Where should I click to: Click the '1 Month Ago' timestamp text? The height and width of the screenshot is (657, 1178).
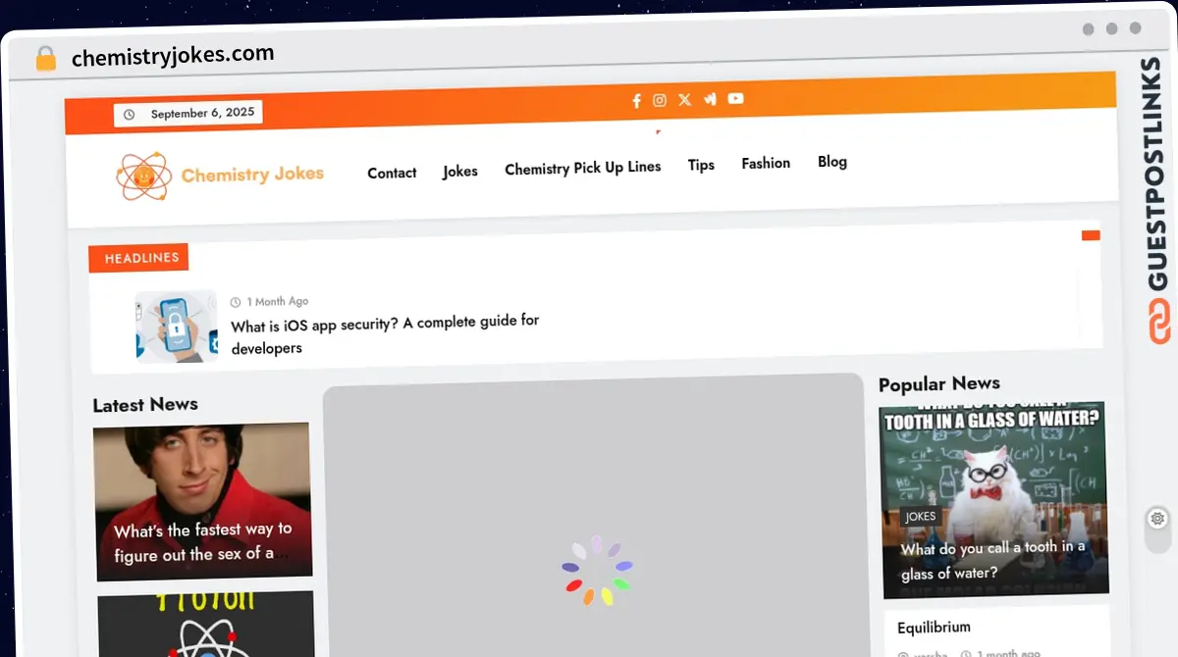click(x=278, y=302)
